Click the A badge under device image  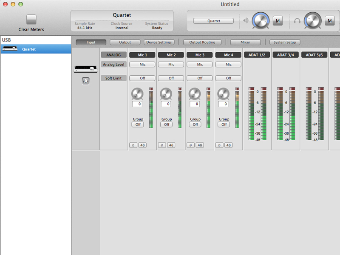point(86,81)
